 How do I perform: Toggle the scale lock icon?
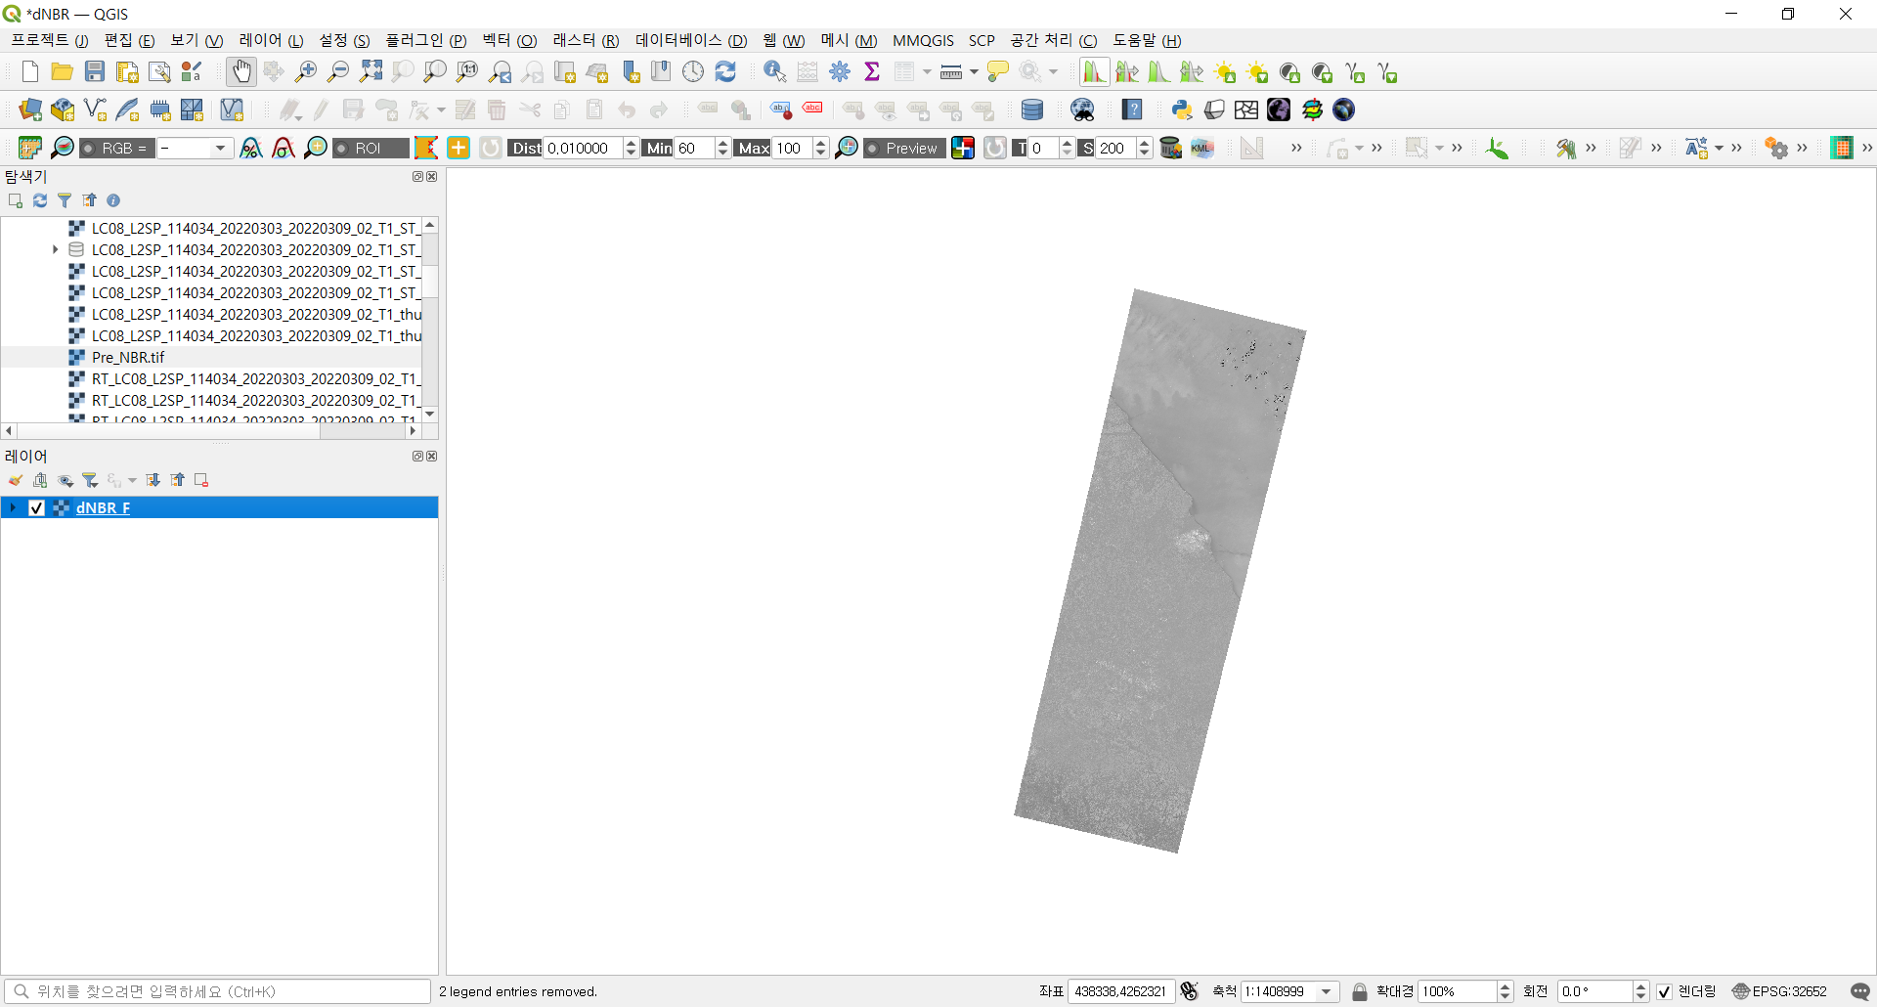coord(1359,991)
